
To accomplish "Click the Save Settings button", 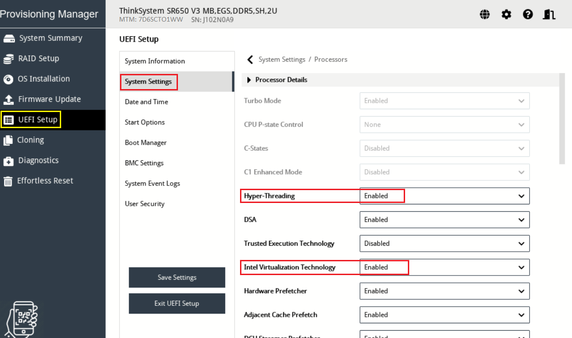I will coord(177,277).
